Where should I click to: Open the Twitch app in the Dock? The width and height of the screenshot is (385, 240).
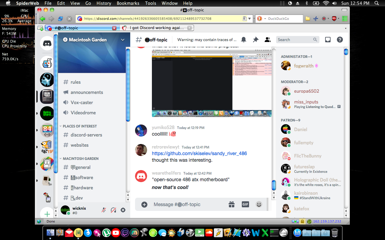(125, 232)
